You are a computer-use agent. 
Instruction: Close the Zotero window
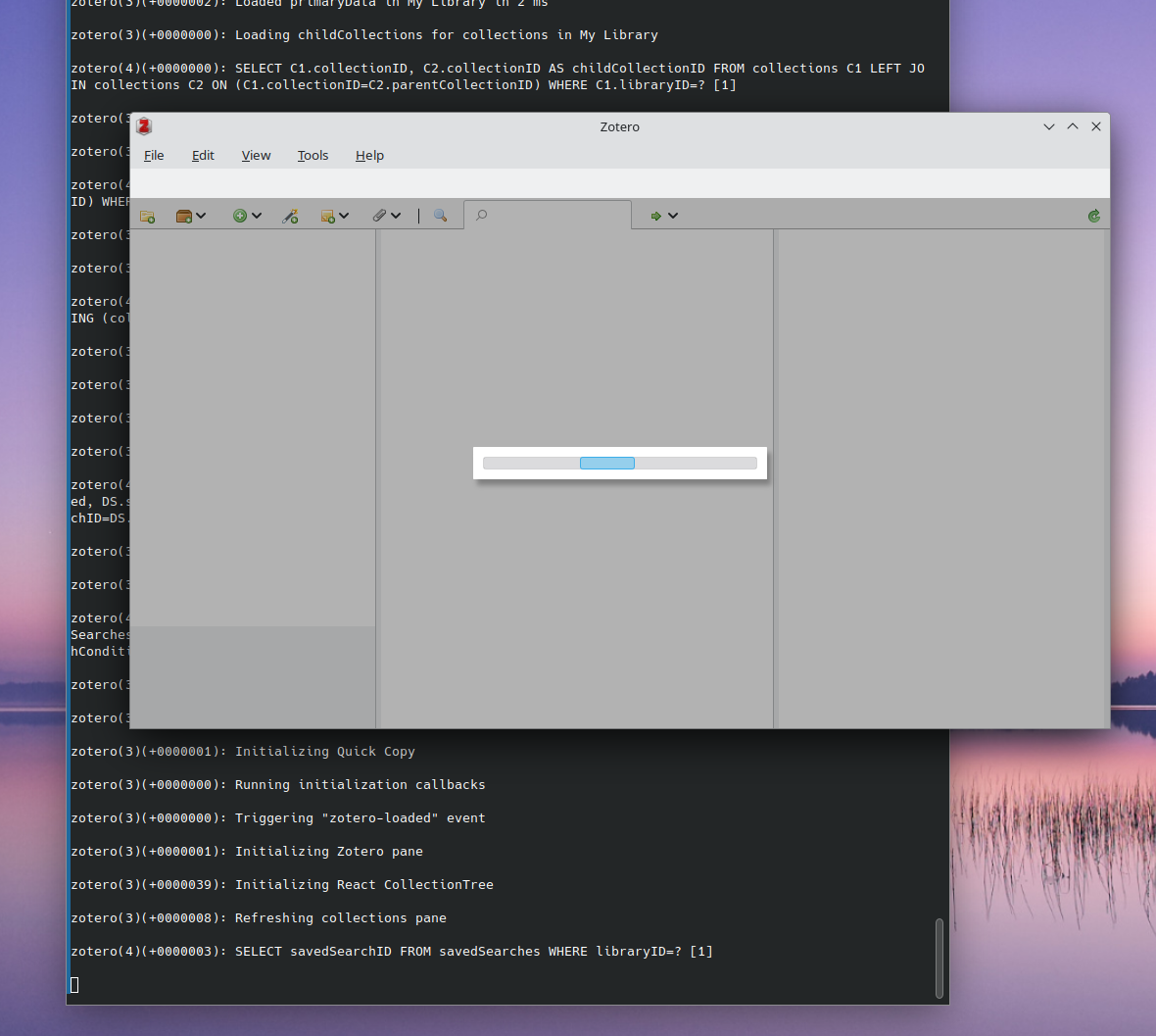(x=1096, y=126)
